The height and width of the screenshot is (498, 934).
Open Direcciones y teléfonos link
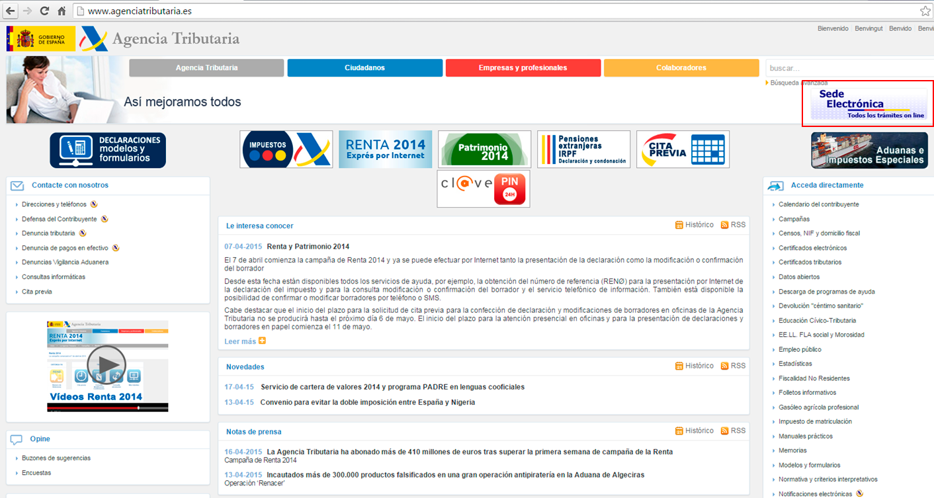click(x=54, y=204)
